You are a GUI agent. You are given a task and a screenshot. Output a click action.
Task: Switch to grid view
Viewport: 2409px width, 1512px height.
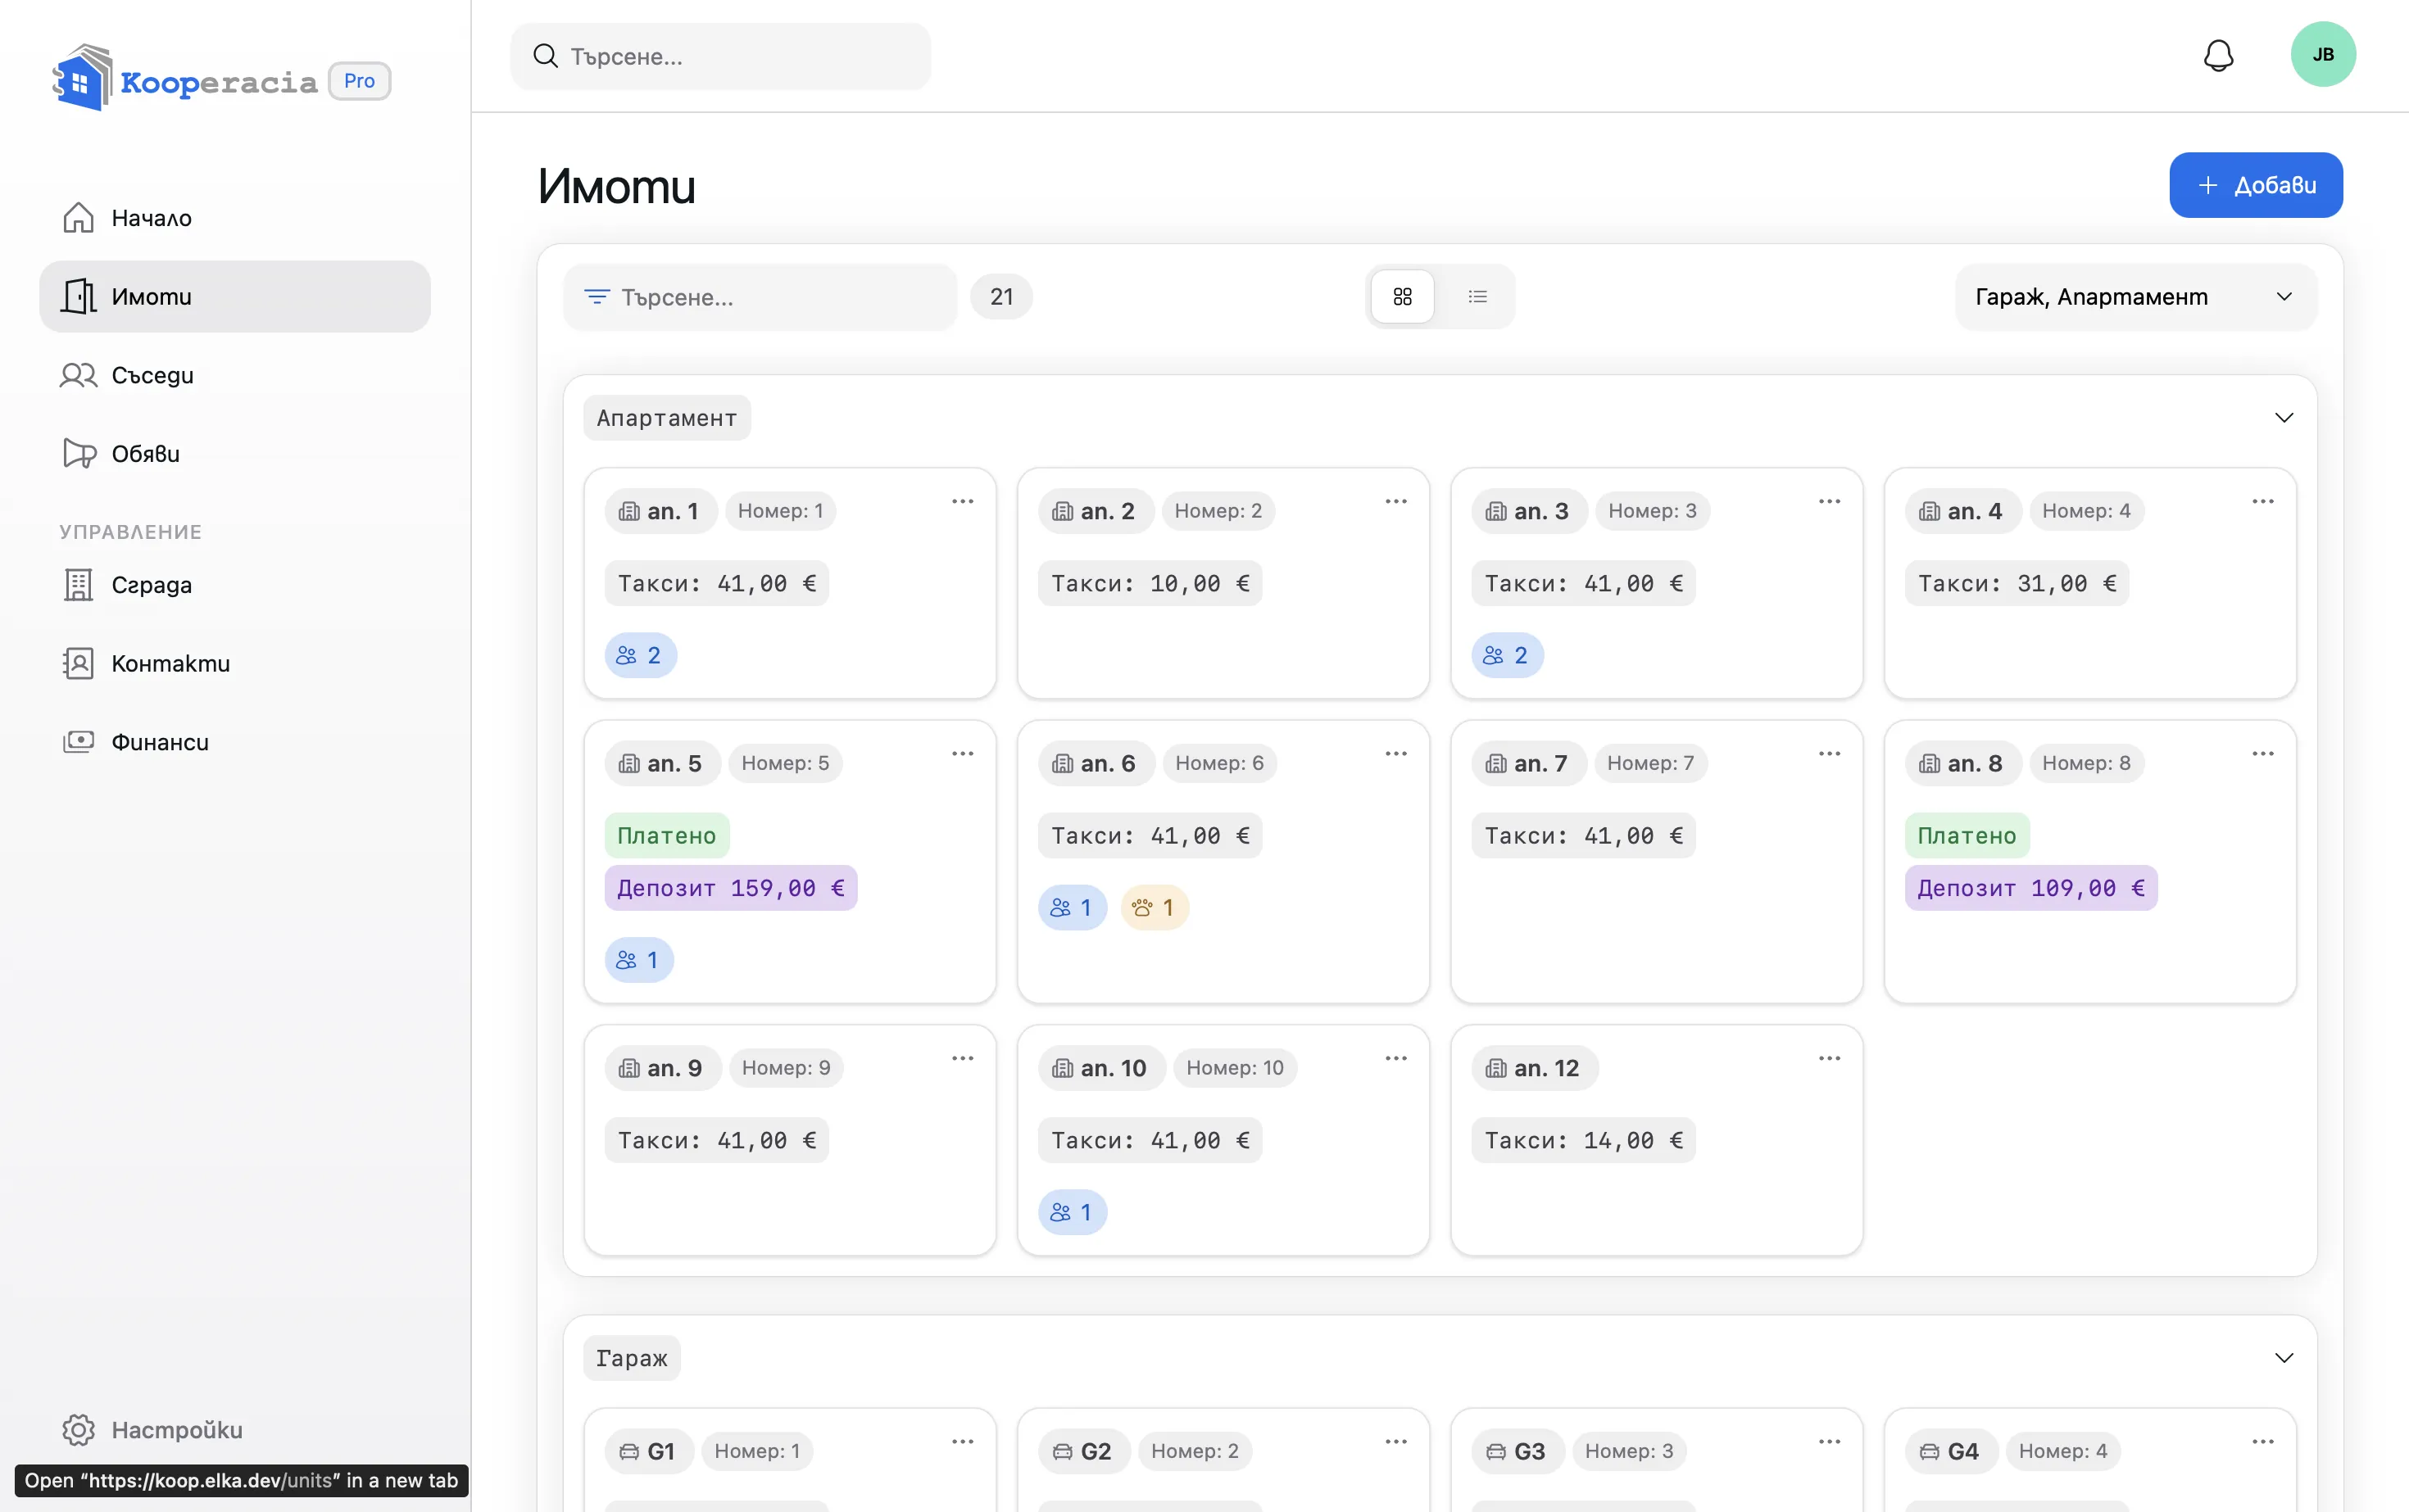click(x=1402, y=297)
